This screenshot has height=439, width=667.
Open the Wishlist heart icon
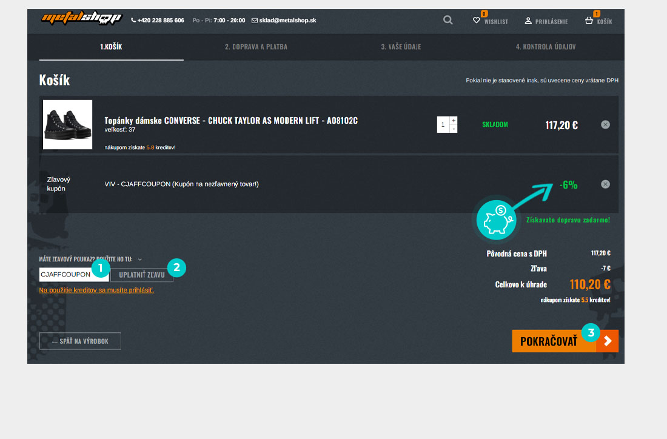(477, 20)
